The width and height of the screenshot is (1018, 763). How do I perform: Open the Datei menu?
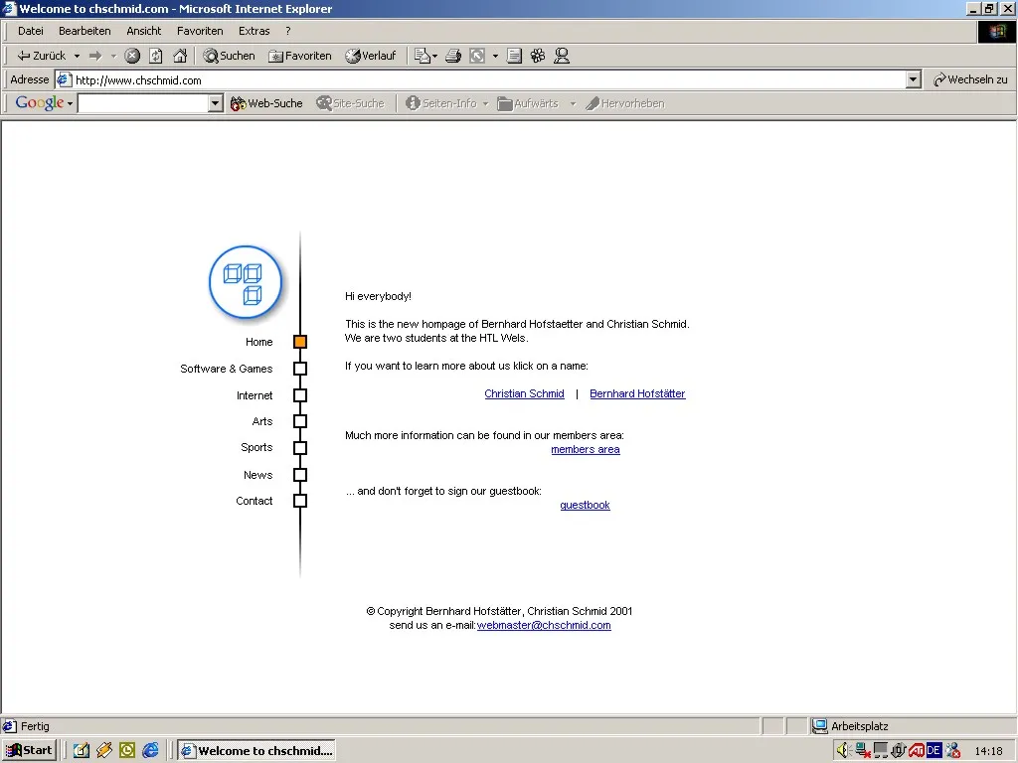pos(31,31)
